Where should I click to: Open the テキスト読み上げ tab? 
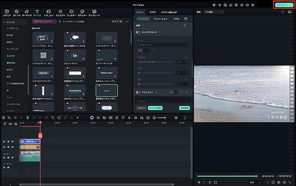point(169,13)
